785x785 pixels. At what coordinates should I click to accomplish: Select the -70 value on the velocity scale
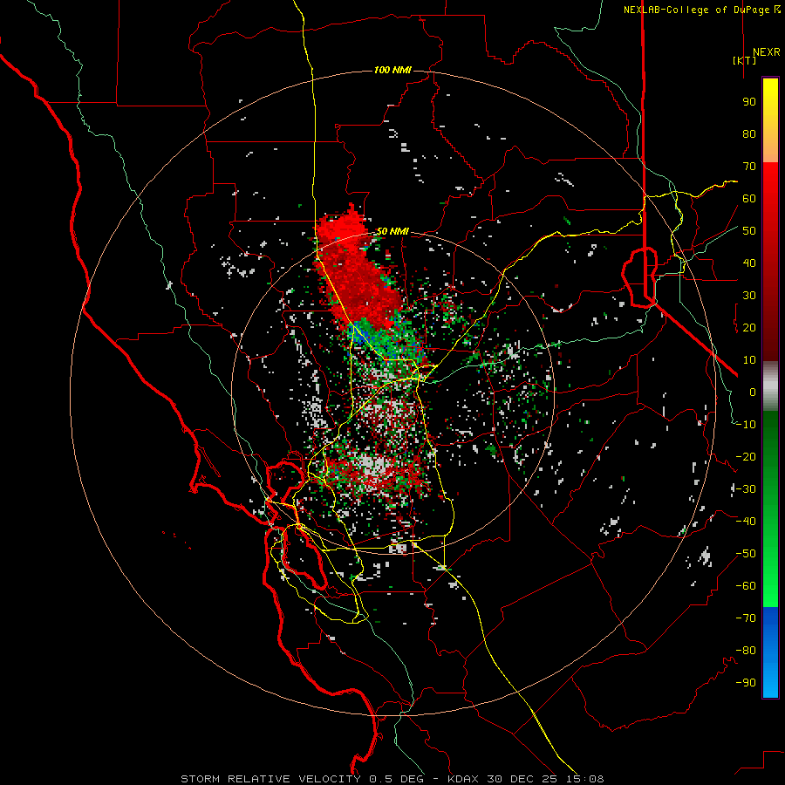[746, 618]
